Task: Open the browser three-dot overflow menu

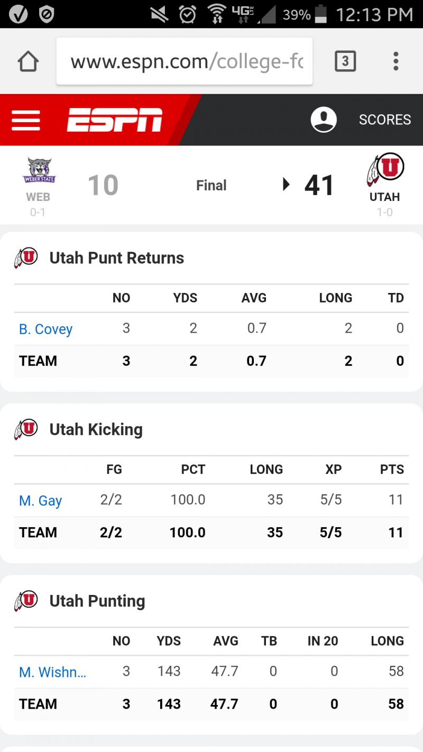Action: (x=396, y=61)
